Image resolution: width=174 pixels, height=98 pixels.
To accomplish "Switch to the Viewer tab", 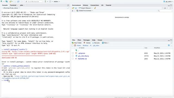I will [x=100, y=40].
